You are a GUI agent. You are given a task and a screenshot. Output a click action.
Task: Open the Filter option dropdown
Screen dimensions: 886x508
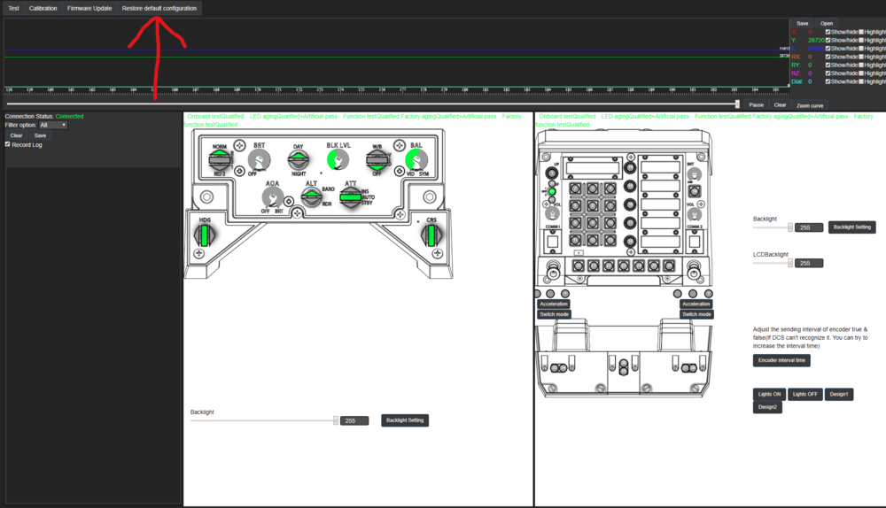(52, 126)
